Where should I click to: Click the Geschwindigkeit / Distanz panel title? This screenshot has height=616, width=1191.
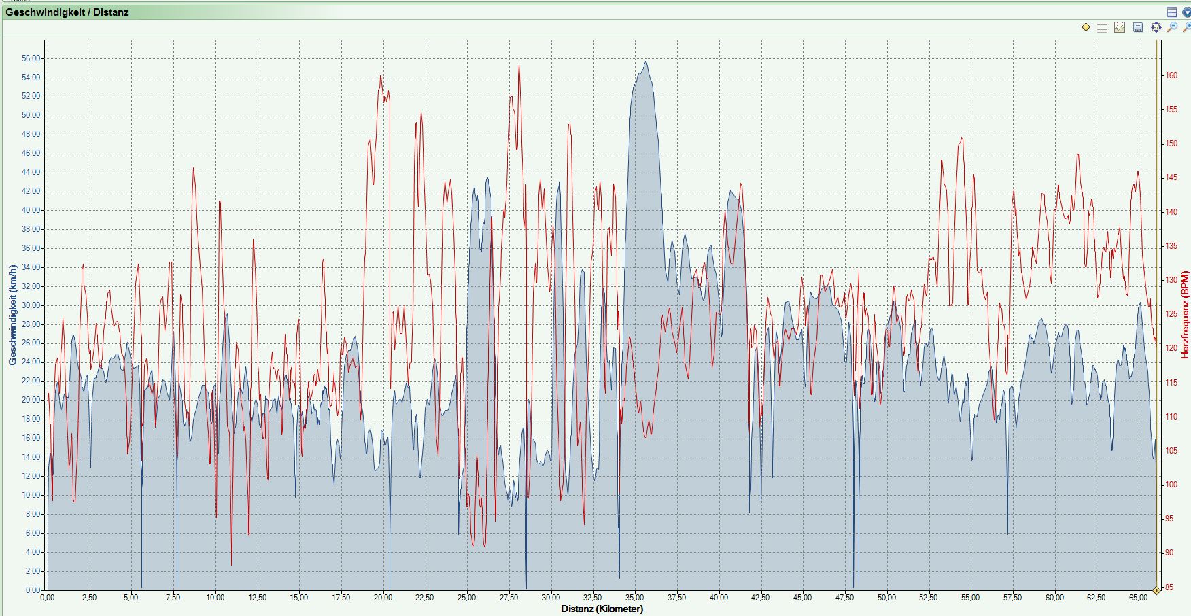pos(67,12)
